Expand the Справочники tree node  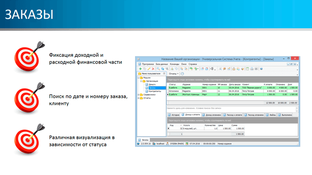(138, 95)
